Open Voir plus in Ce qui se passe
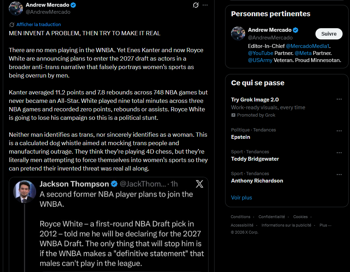This screenshot has width=350, height=272. click(242, 198)
